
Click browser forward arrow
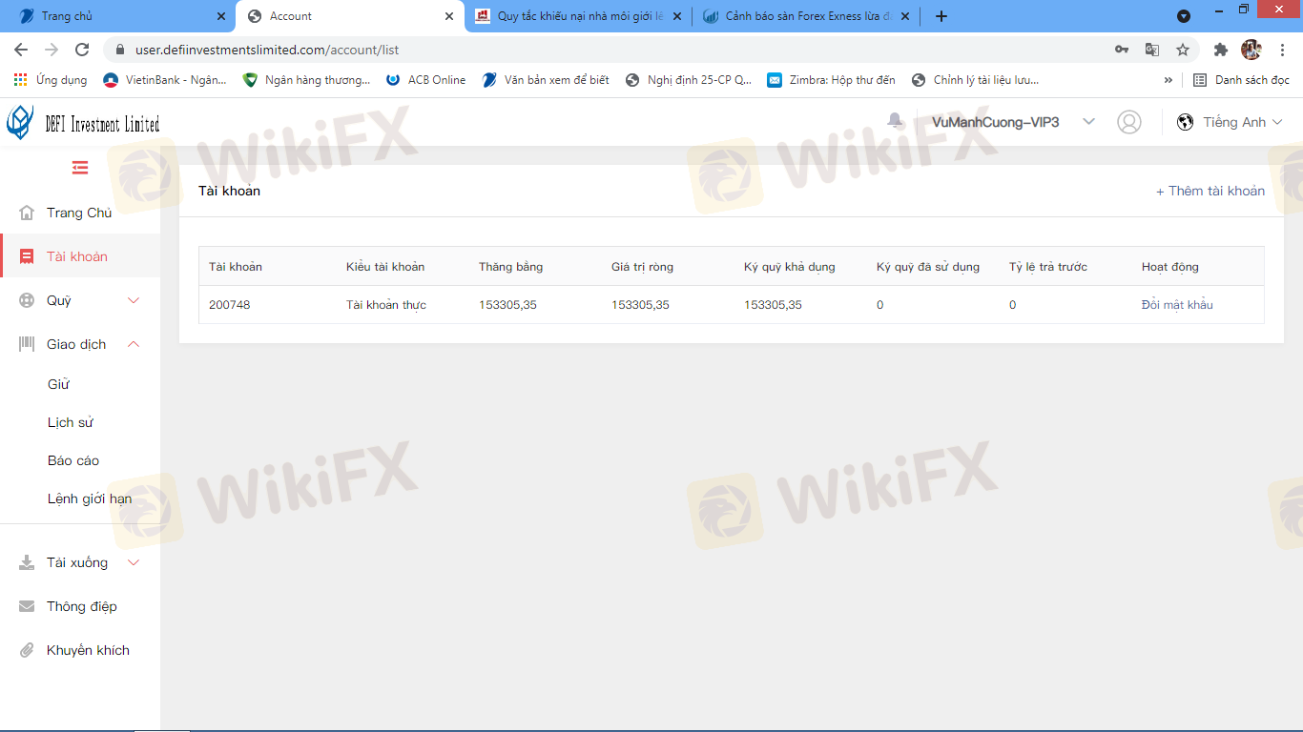pos(52,50)
